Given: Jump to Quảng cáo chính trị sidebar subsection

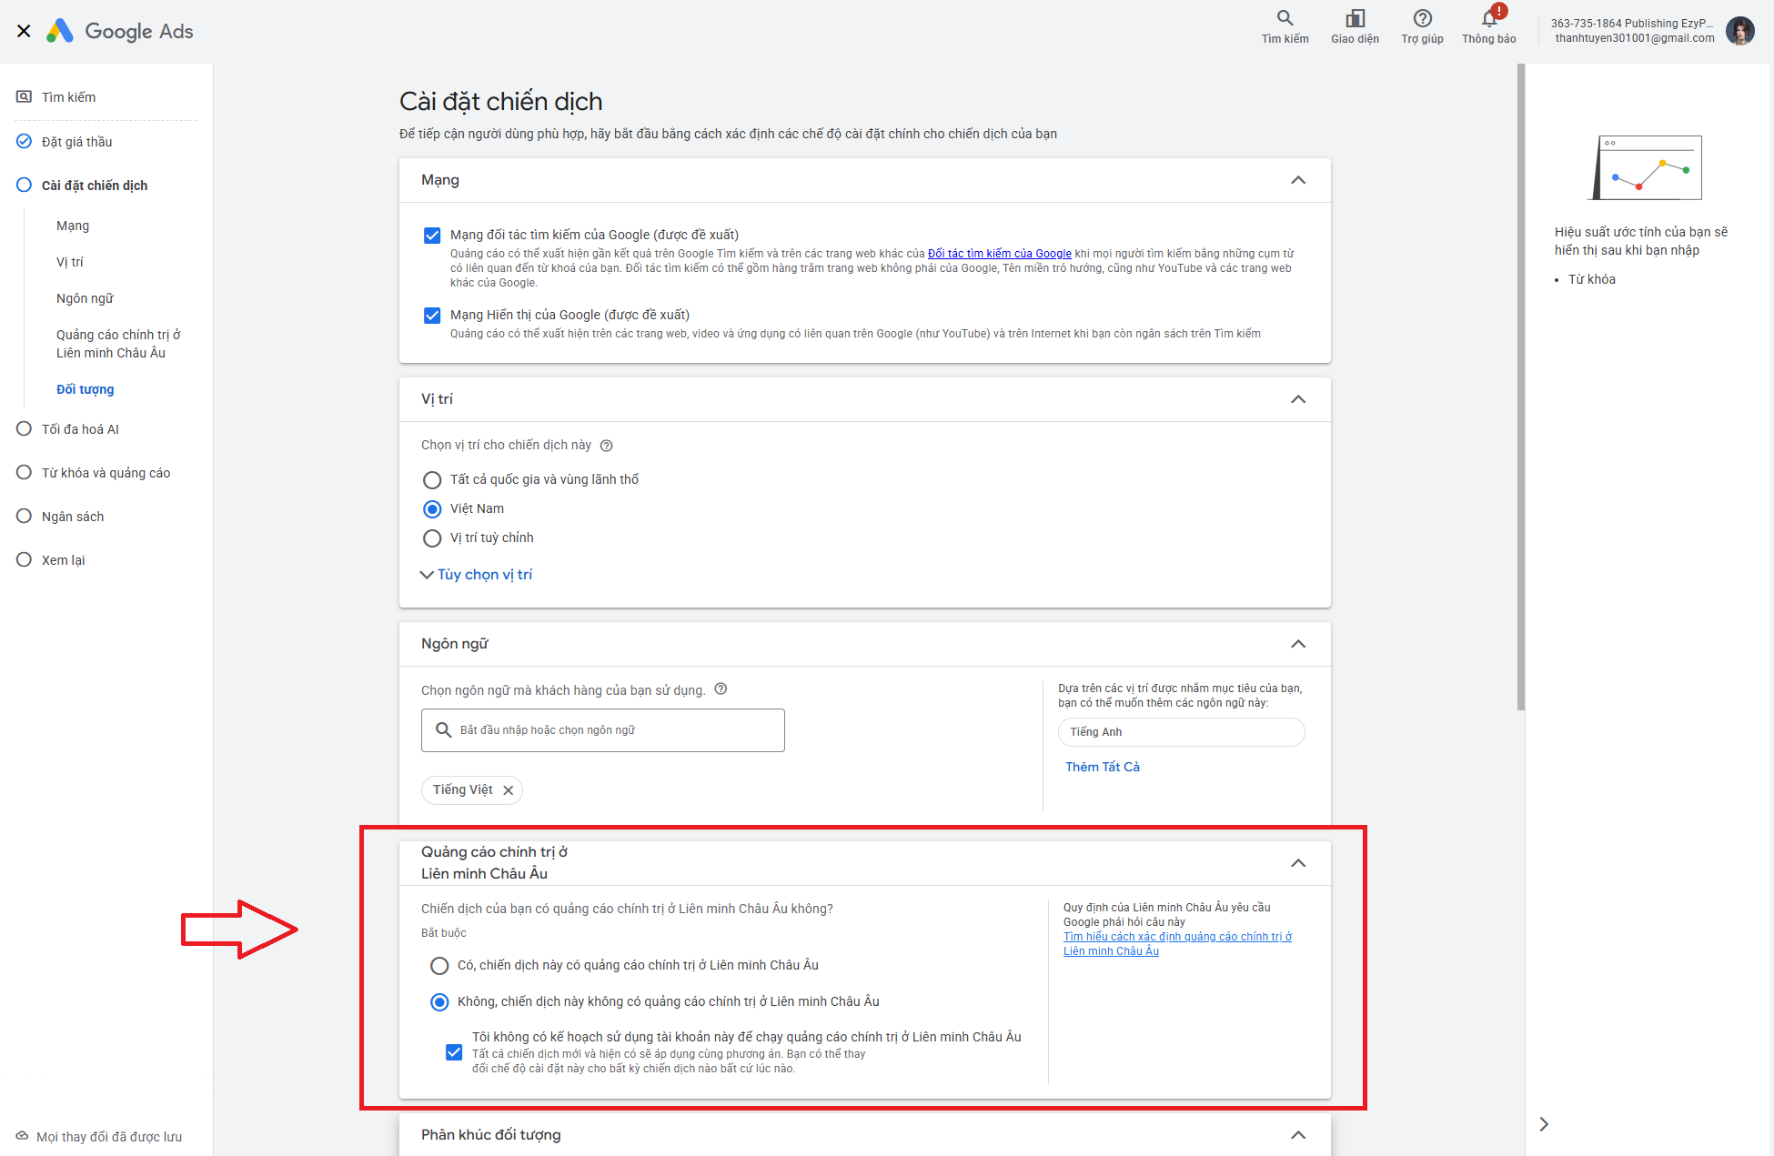Looking at the screenshot, I should (x=118, y=344).
